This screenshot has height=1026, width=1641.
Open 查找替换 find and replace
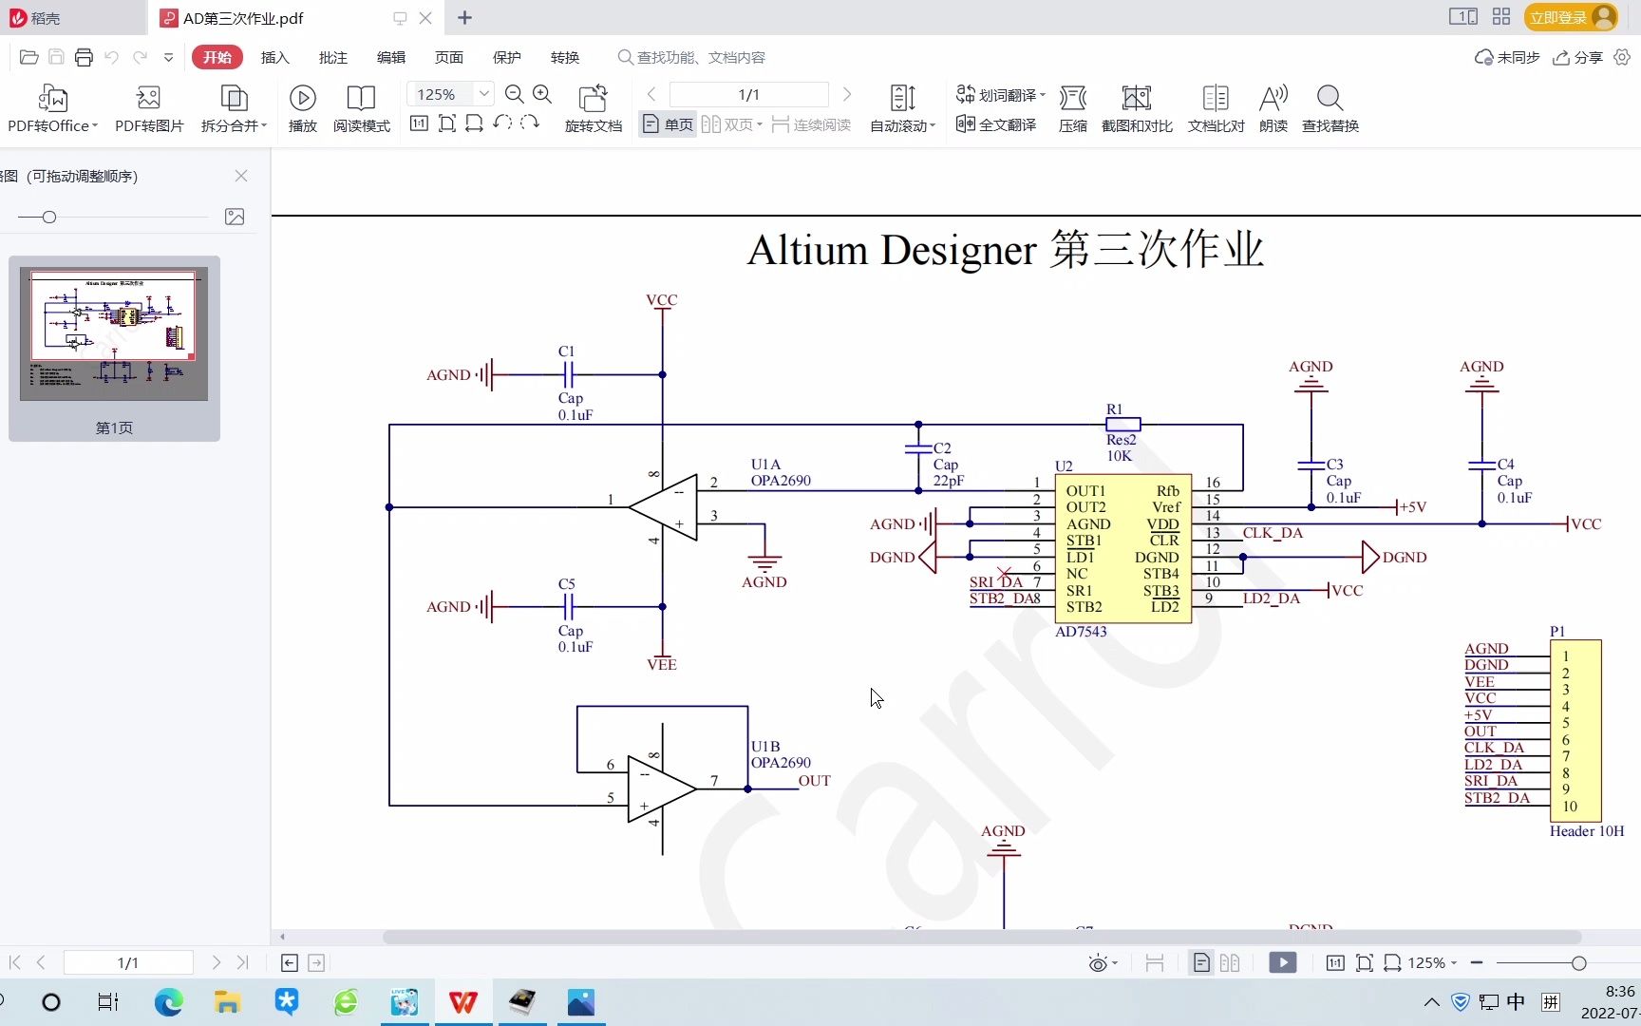pos(1330,108)
